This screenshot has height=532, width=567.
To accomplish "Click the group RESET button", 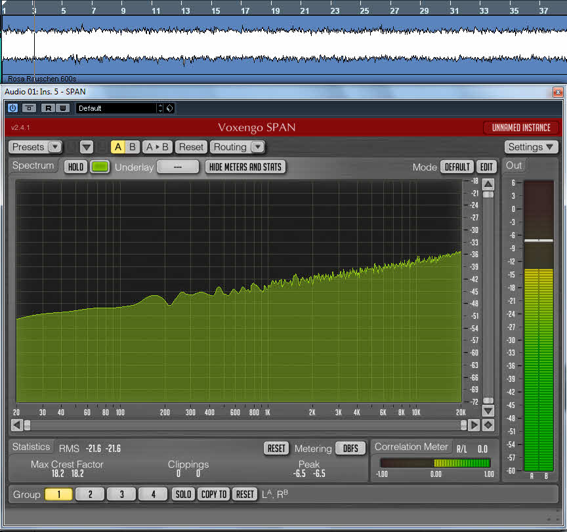I will pos(245,494).
